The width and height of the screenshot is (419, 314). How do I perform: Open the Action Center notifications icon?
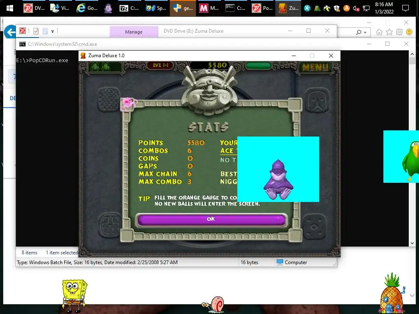click(x=405, y=8)
